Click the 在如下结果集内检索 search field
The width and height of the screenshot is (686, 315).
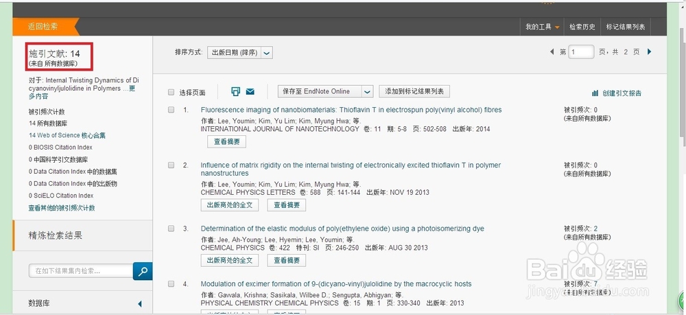click(x=81, y=271)
